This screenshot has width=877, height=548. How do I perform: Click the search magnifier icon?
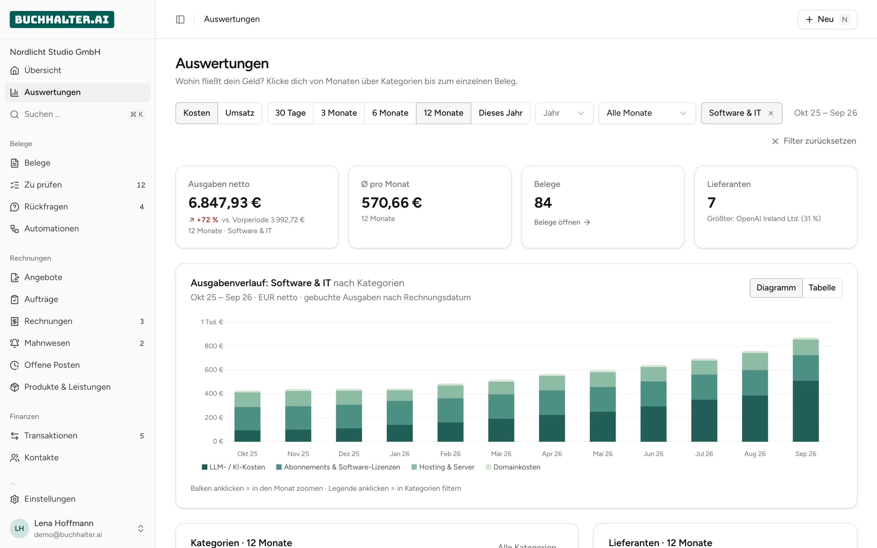point(15,114)
